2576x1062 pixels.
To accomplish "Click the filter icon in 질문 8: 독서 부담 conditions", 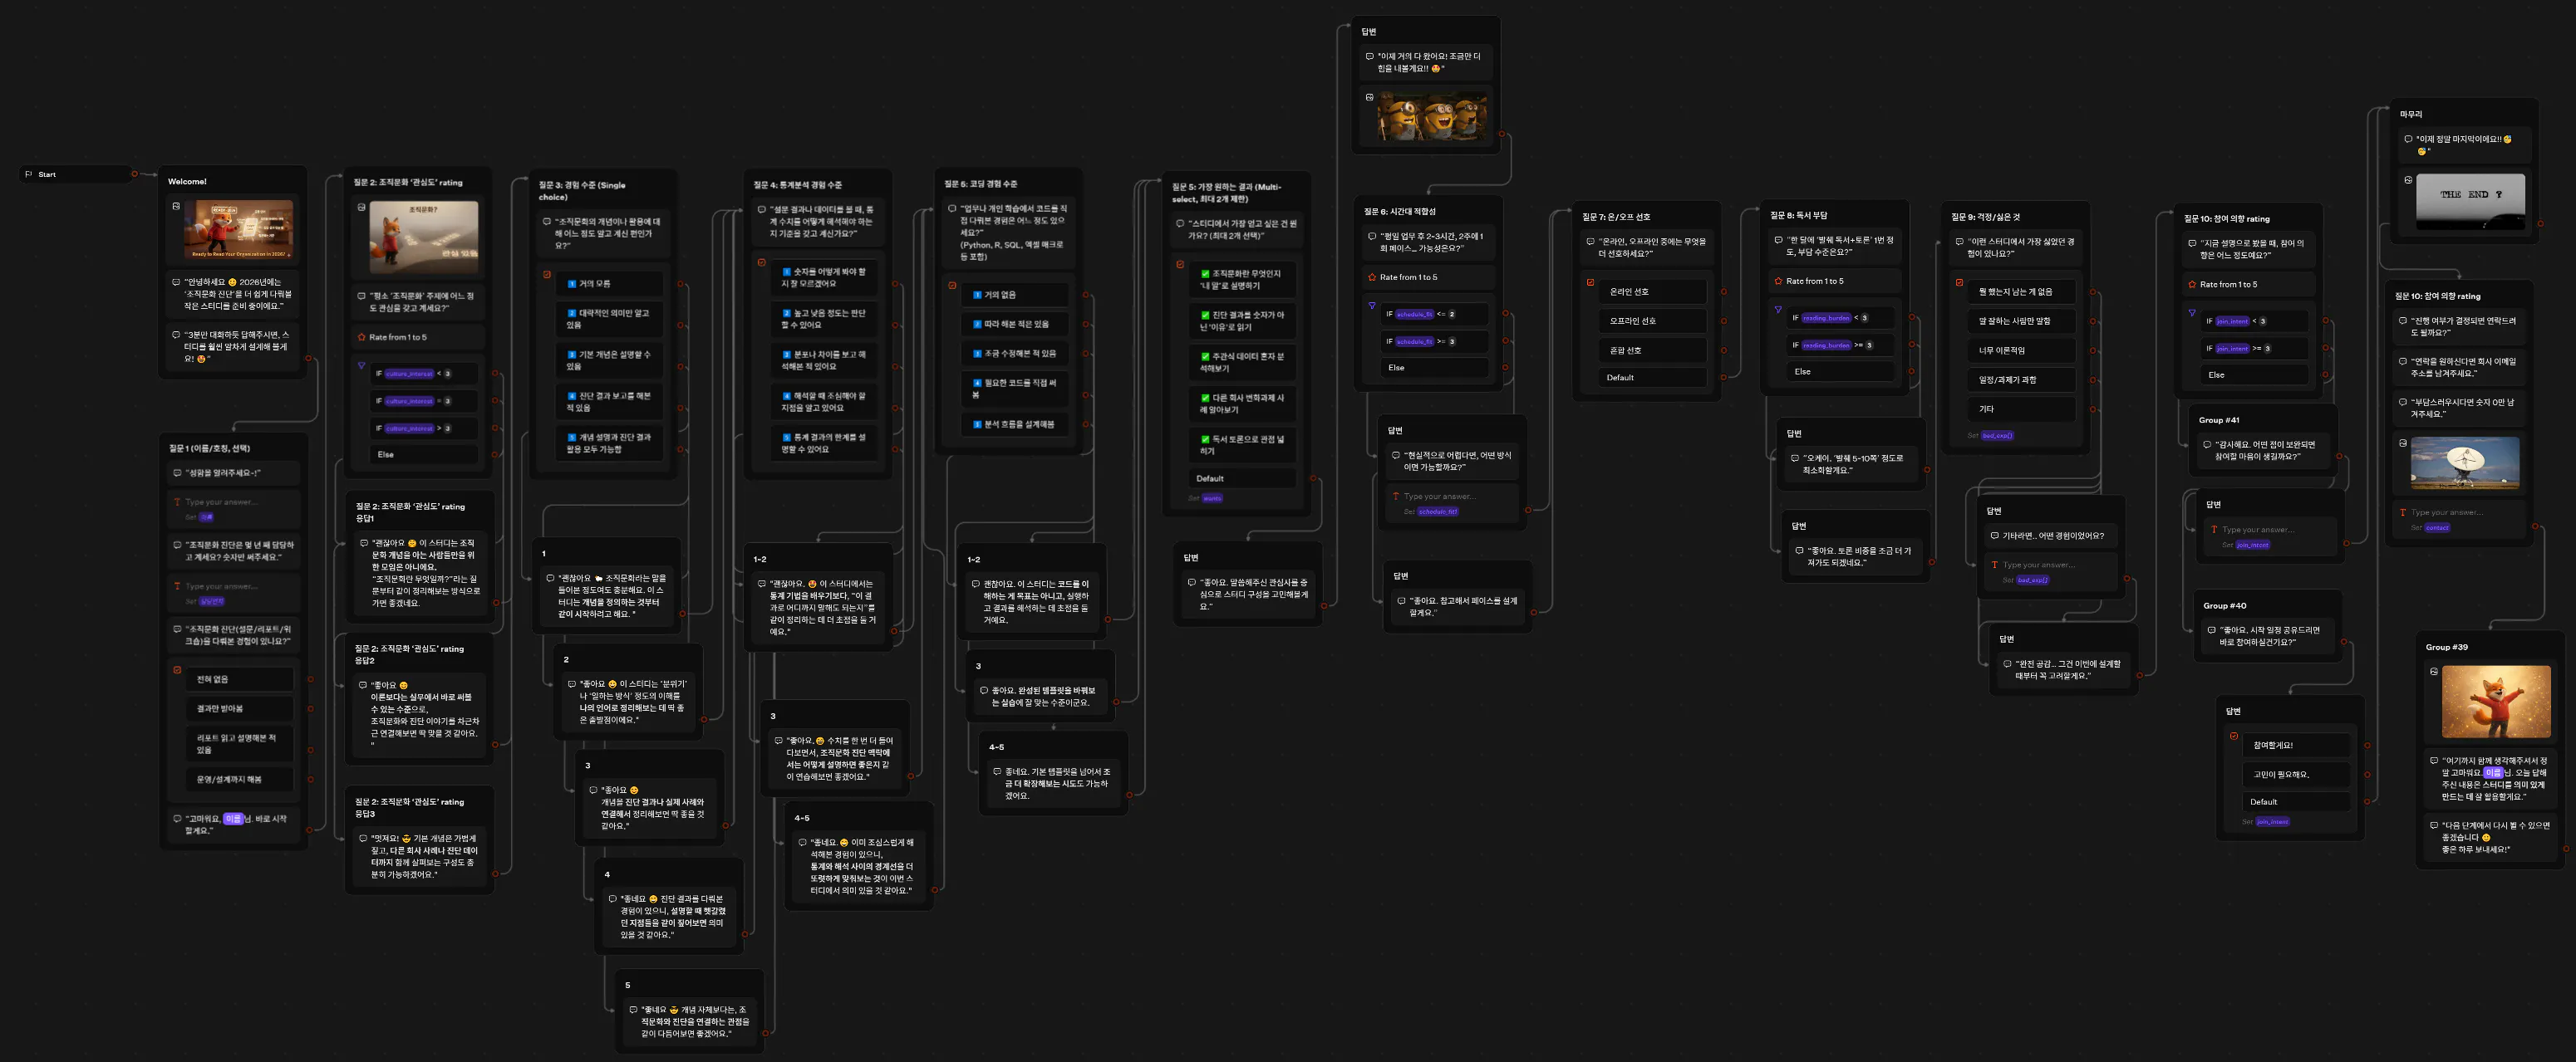I will [1778, 310].
